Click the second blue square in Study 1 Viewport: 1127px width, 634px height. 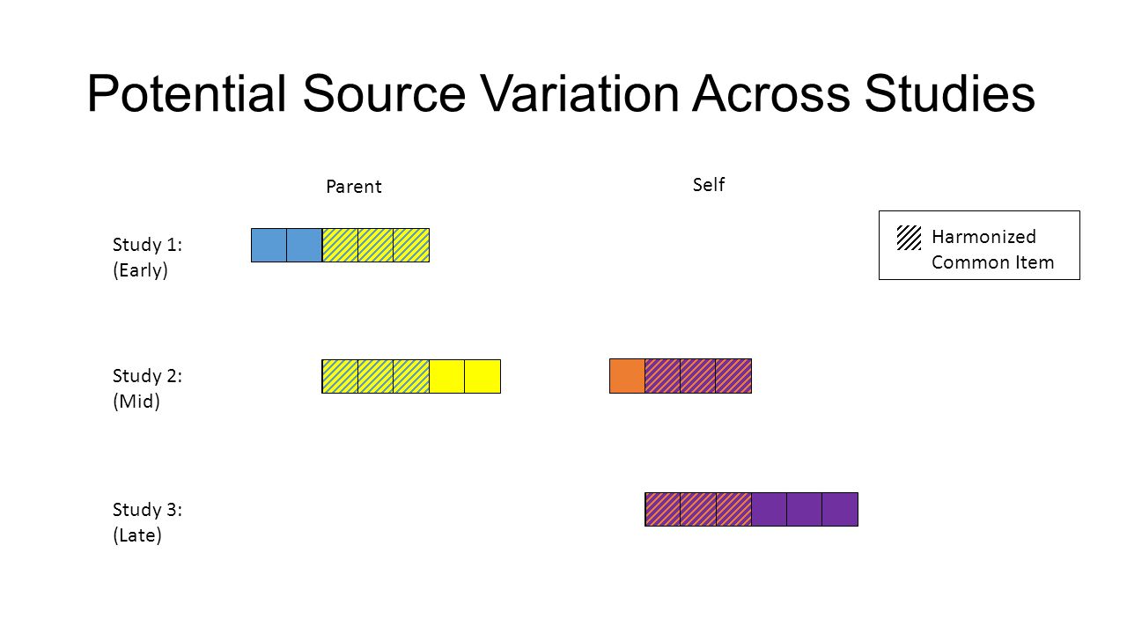(x=305, y=245)
